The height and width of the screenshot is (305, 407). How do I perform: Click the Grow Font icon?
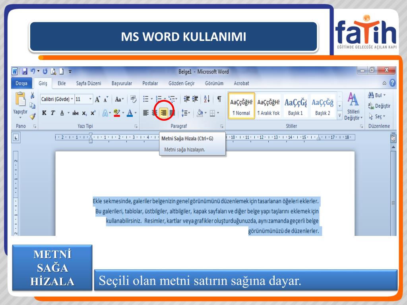pyautogui.click(x=97, y=99)
